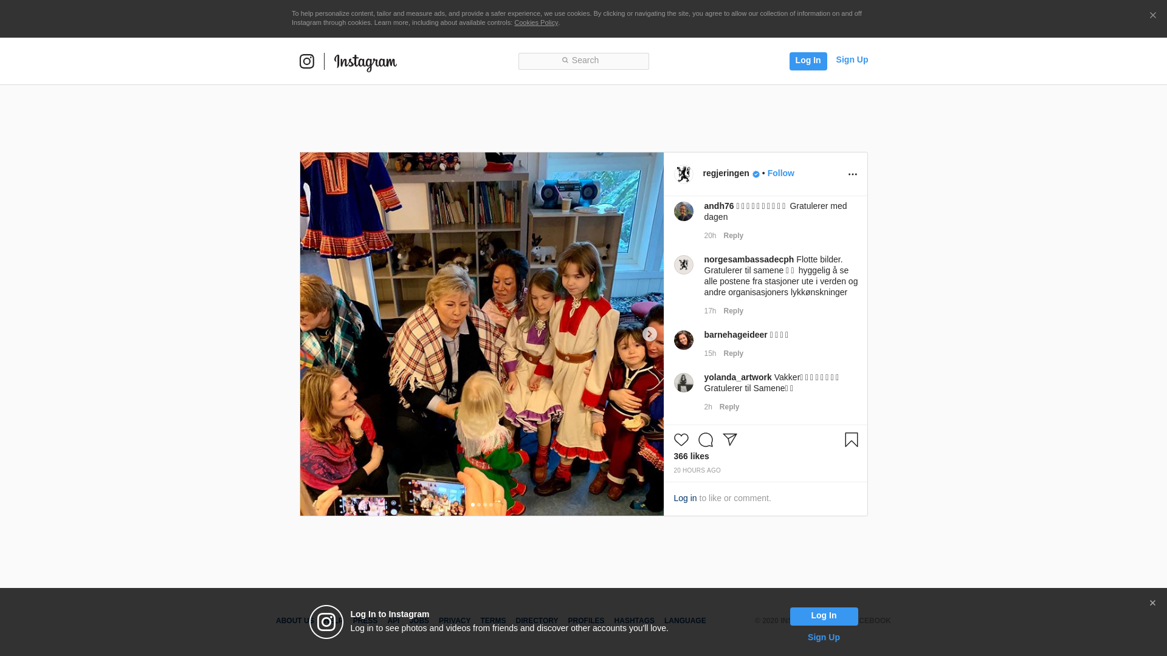Open regjeringen profile avatar
Viewport: 1167px width, 656px height.
point(684,174)
